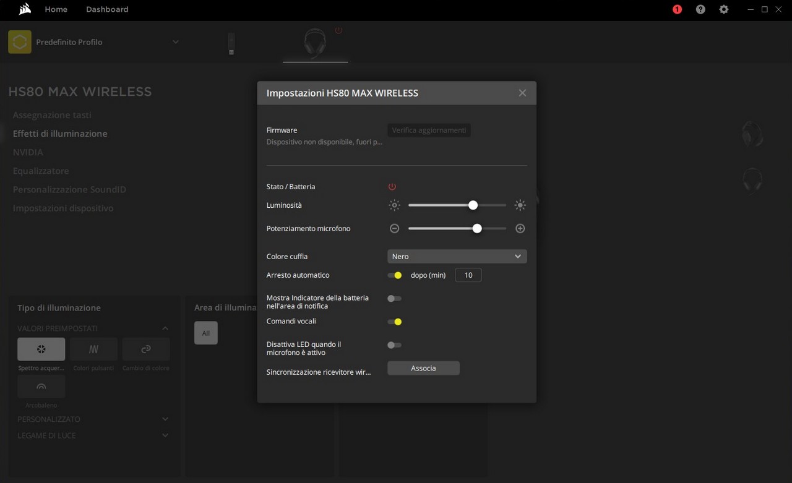Enable battery indicator in notification area
Screen dimensions: 792x483
tap(394, 299)
